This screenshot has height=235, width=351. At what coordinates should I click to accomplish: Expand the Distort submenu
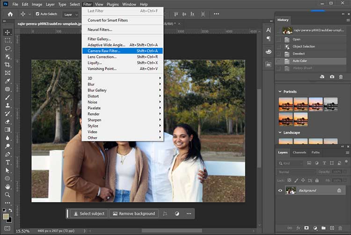pos(123,96)
